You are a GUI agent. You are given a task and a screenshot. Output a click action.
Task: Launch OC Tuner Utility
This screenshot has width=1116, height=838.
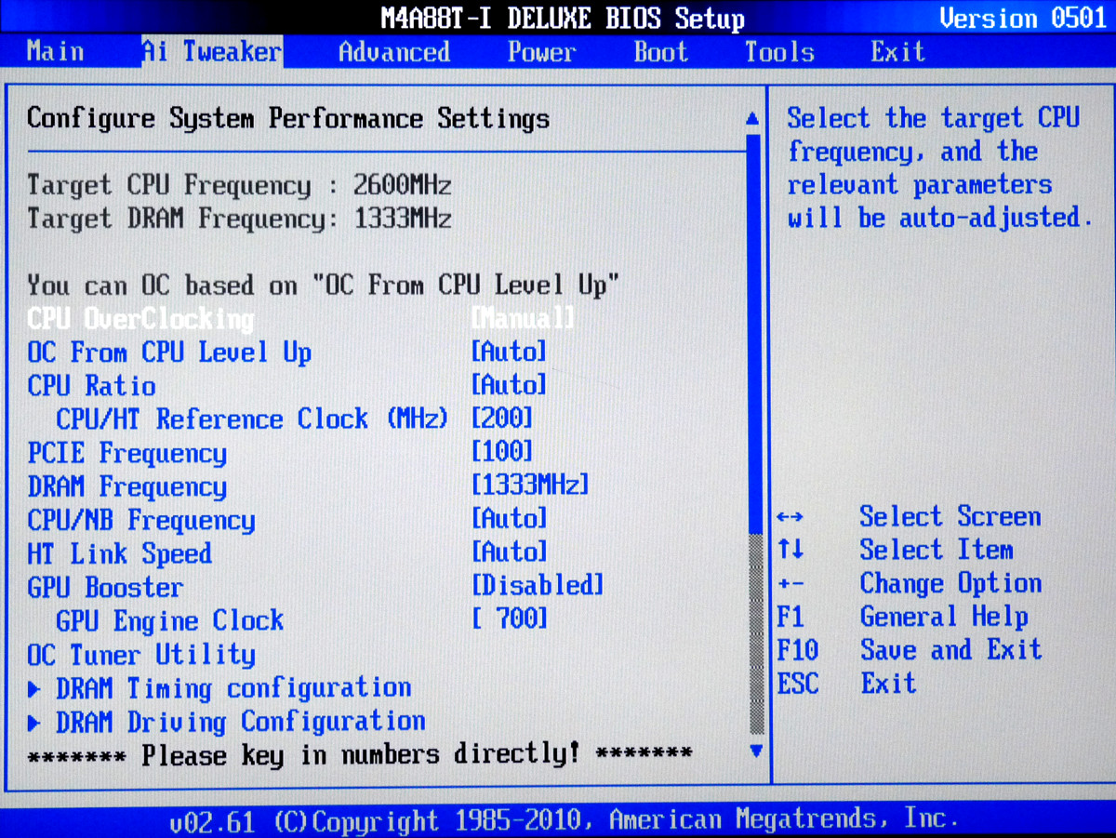click(141, 655)
